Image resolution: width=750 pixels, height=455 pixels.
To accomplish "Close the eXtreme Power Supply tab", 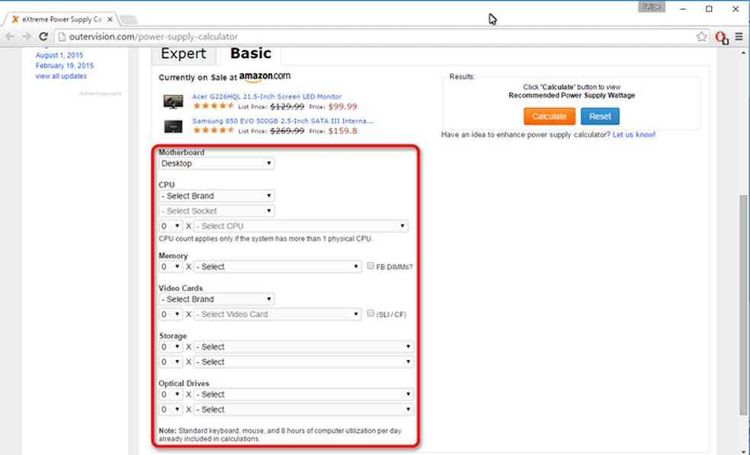I will click(x=110, y=20).
